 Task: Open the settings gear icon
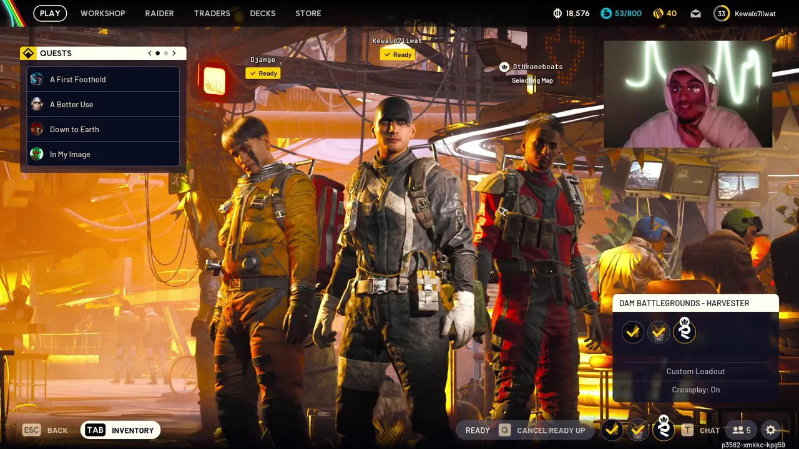[771, 430]
